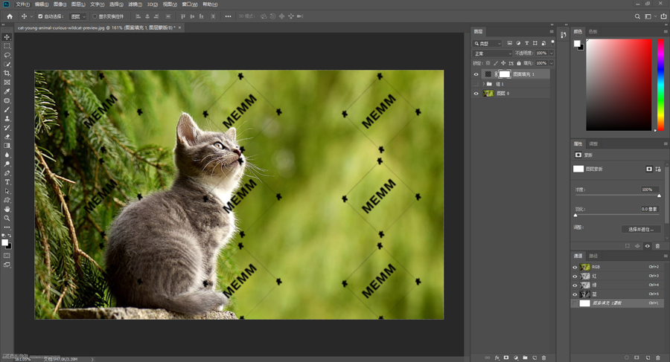Select the Type (T) tool
The image size is (670, 362).
coord(7,182)
